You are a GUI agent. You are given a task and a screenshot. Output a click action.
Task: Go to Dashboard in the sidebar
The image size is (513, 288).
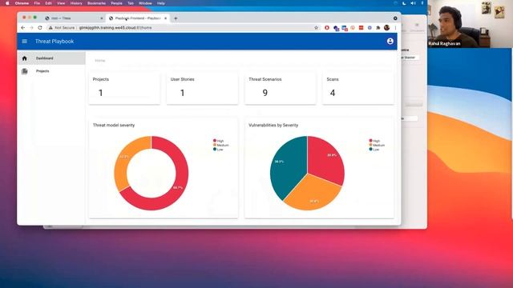[x=51, y=58]
